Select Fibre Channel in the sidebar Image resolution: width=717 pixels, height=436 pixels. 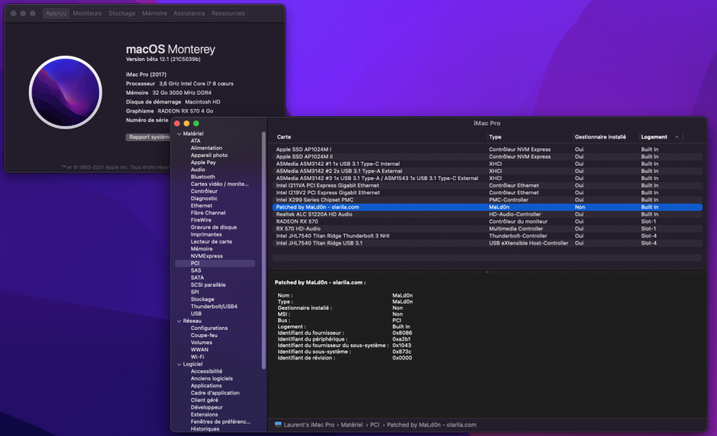tap(208, 213)
